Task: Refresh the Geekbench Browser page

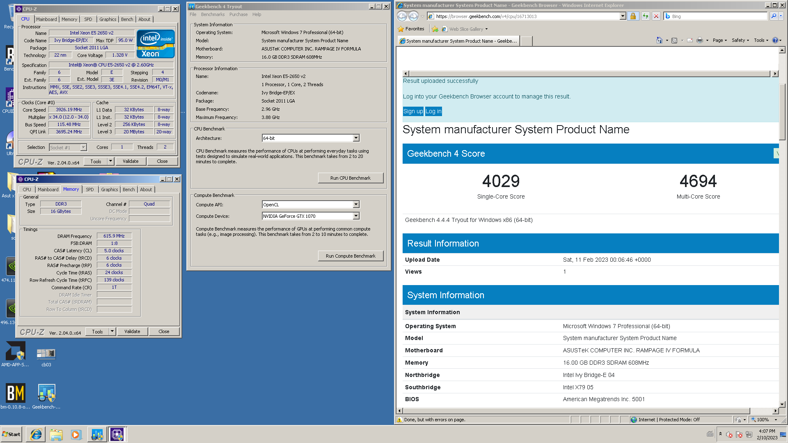Action: [646, 16]
